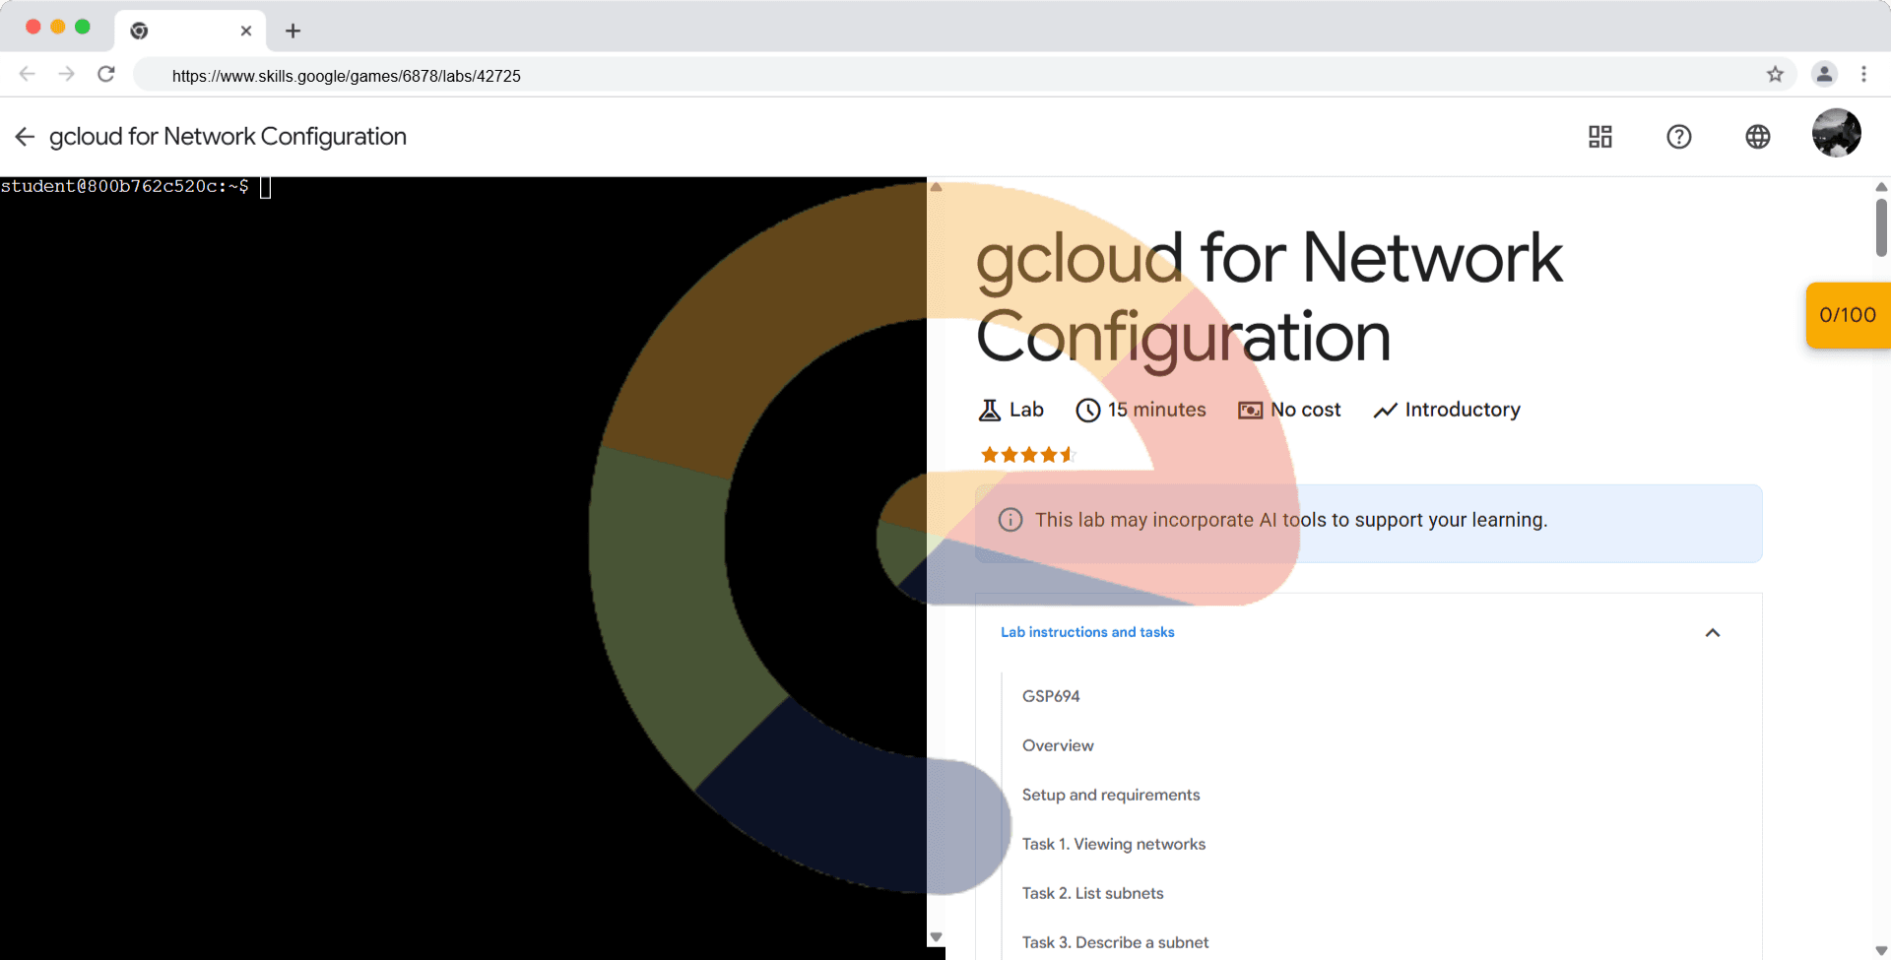Screen dimensions: 1891x960
Task: Reload the page in the browser
Action: click(106, 75)
